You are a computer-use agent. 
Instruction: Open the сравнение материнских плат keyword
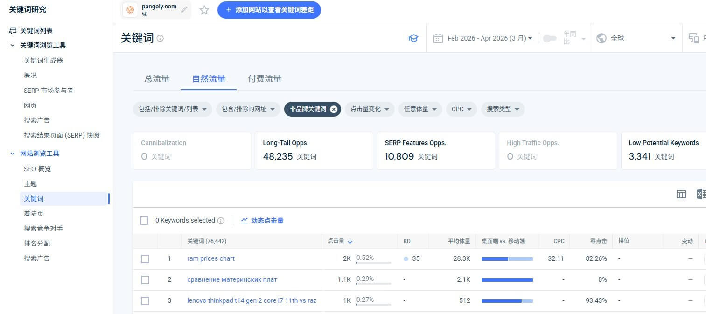pos(232,279)
